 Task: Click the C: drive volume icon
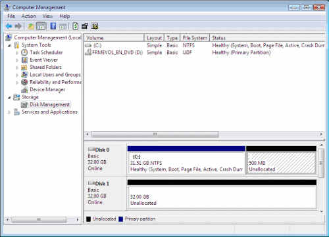click(88, 45)
